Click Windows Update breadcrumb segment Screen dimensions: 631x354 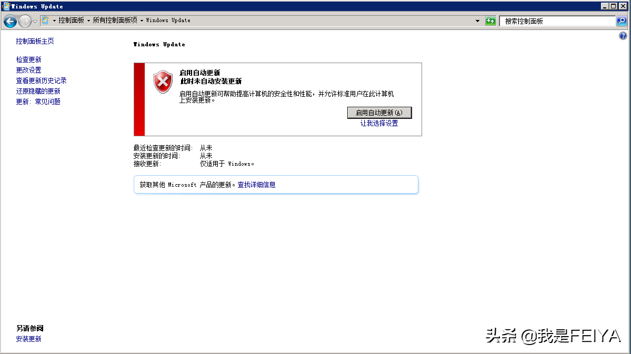pos(168,20)
